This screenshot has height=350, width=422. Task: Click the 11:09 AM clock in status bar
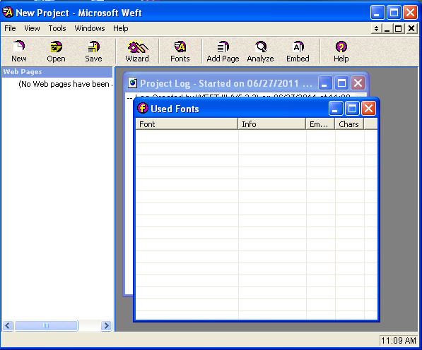pyautogui.click(x=398, y=341)
